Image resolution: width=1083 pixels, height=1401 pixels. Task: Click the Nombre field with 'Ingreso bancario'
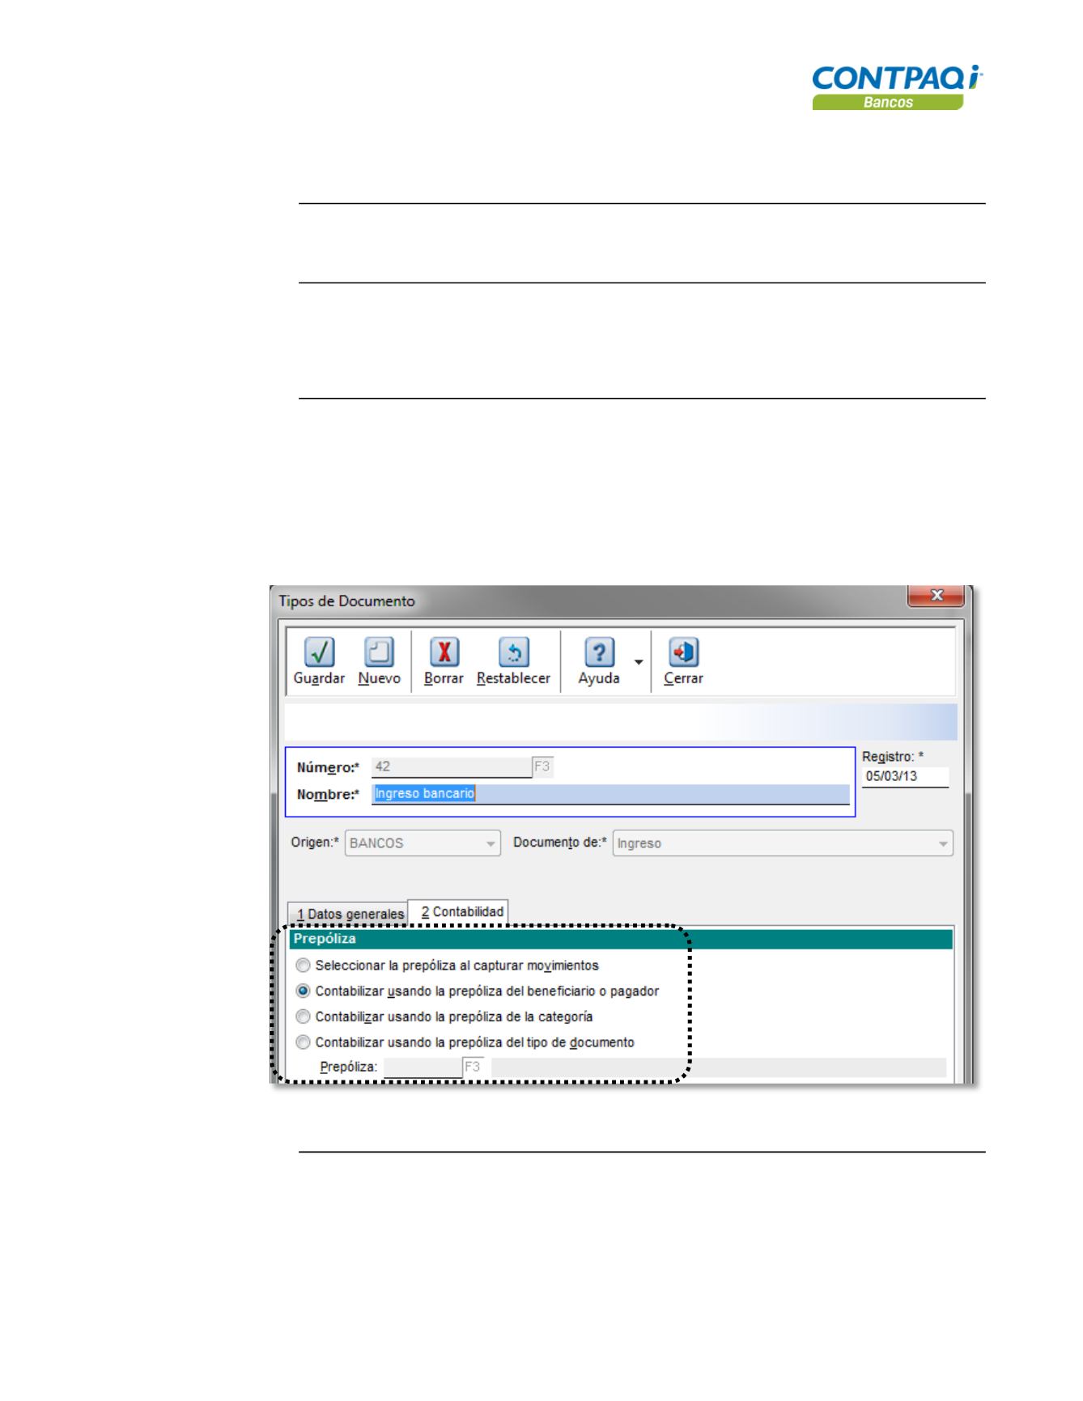point(610,794)
